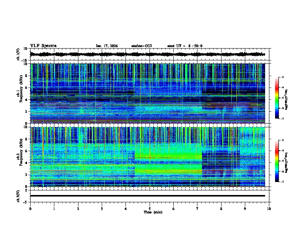Image resolution: width=303 pixels, height=234 pixels.
Task: Click the "station=OUI" header label
Action: point(142,46)
